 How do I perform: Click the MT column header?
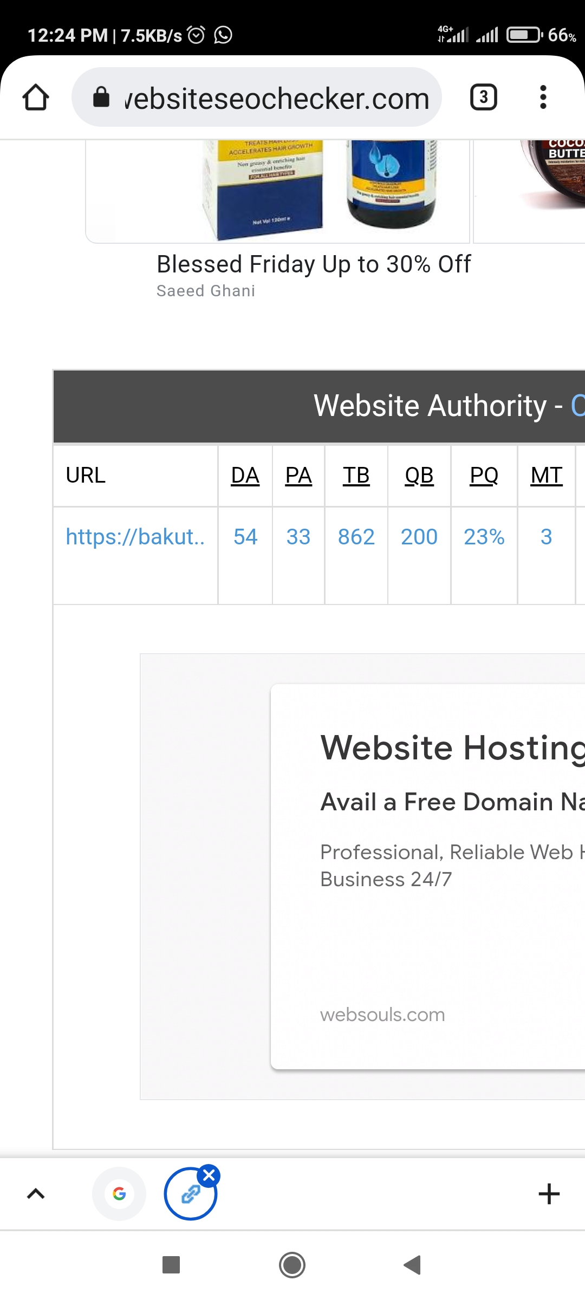(x=546, y=476)
